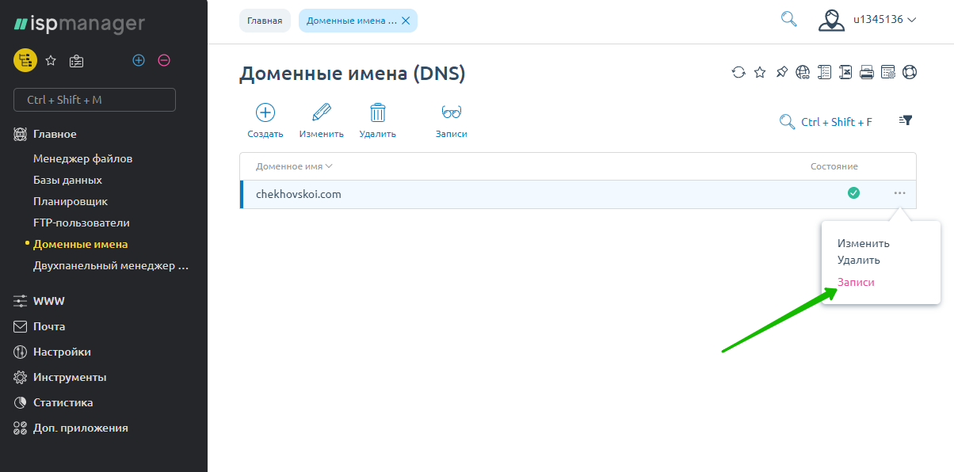Open the menu tree view icon
The height and width of the screenshot is (472, 954).
click(x=25, y=60)
